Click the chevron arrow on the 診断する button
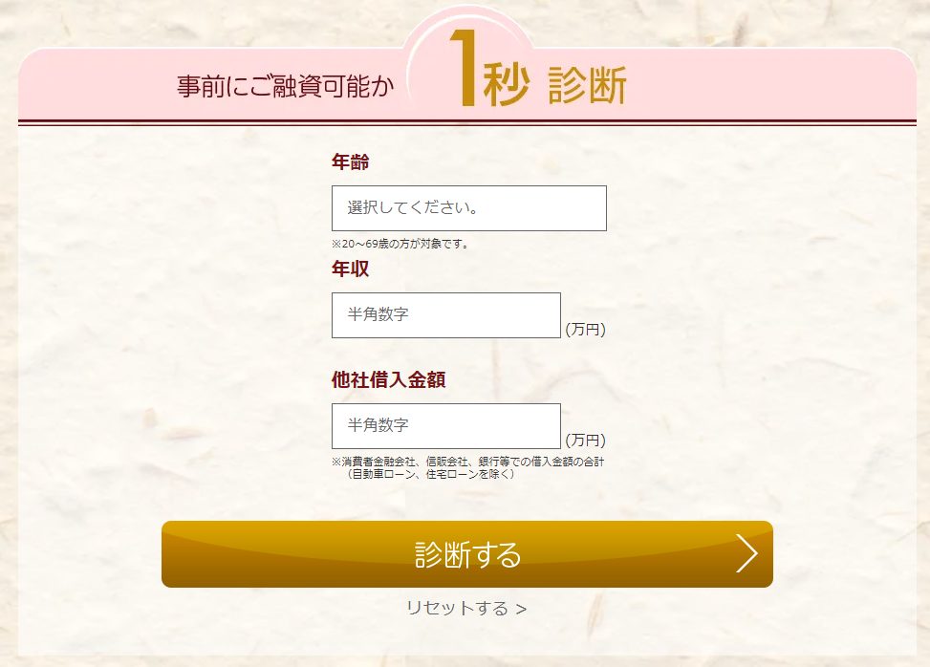The height and width of the screenshot is (667, 930). point(746,554)
